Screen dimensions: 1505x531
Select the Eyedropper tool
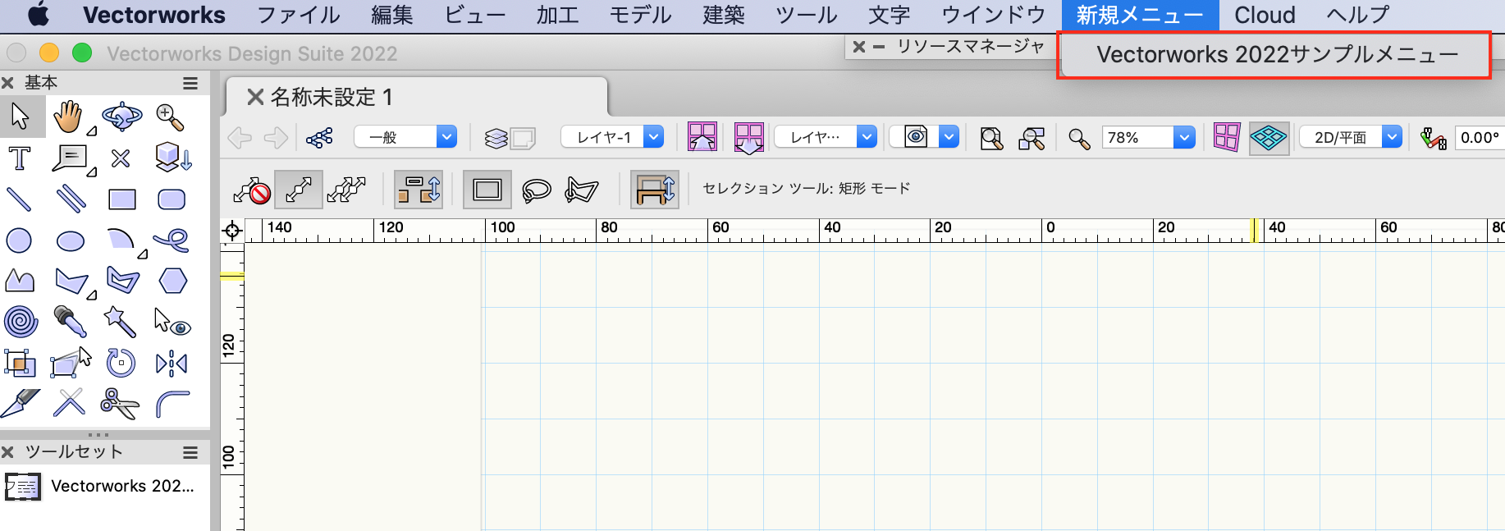click(71, 321)
